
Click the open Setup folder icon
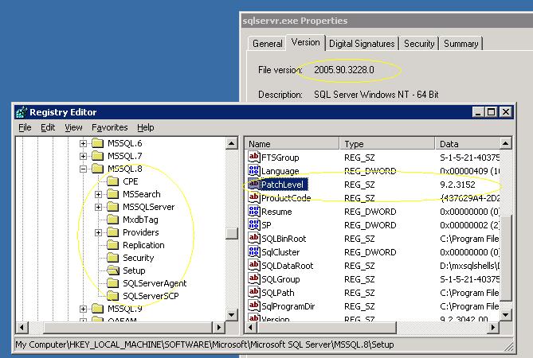[113, 270]
